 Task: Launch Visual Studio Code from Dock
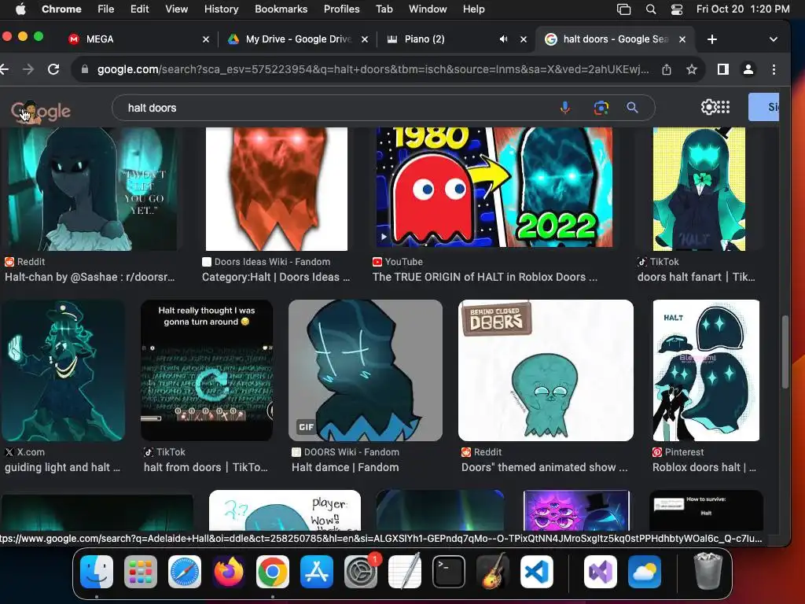click(537, 572)
